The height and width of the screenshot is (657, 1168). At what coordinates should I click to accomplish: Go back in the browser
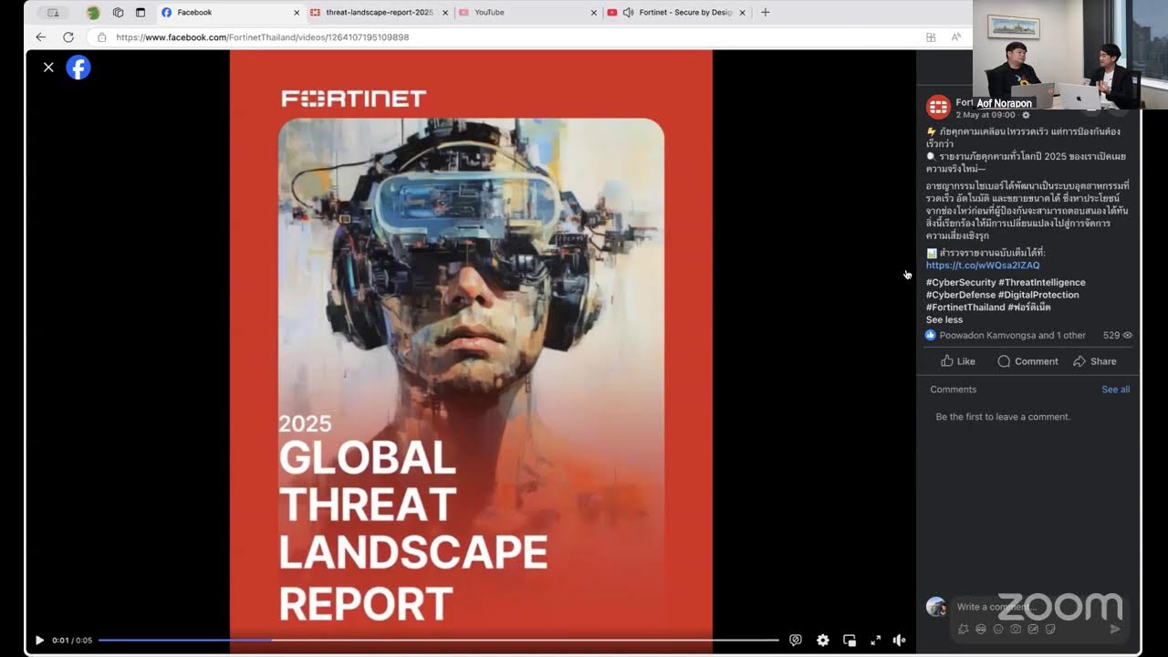click(40, 37)
